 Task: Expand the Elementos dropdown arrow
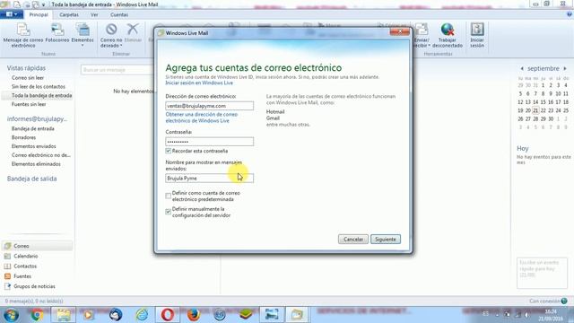pyautogui.click(x=83, y=46)
